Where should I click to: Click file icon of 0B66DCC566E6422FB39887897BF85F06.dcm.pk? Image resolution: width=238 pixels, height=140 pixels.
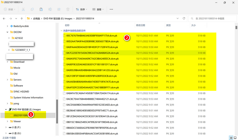pos(64,128)
